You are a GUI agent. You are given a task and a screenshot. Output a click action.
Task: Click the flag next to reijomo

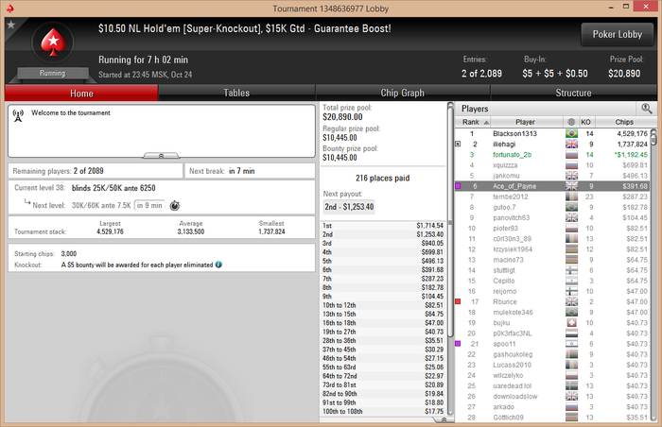click(571, 291)
